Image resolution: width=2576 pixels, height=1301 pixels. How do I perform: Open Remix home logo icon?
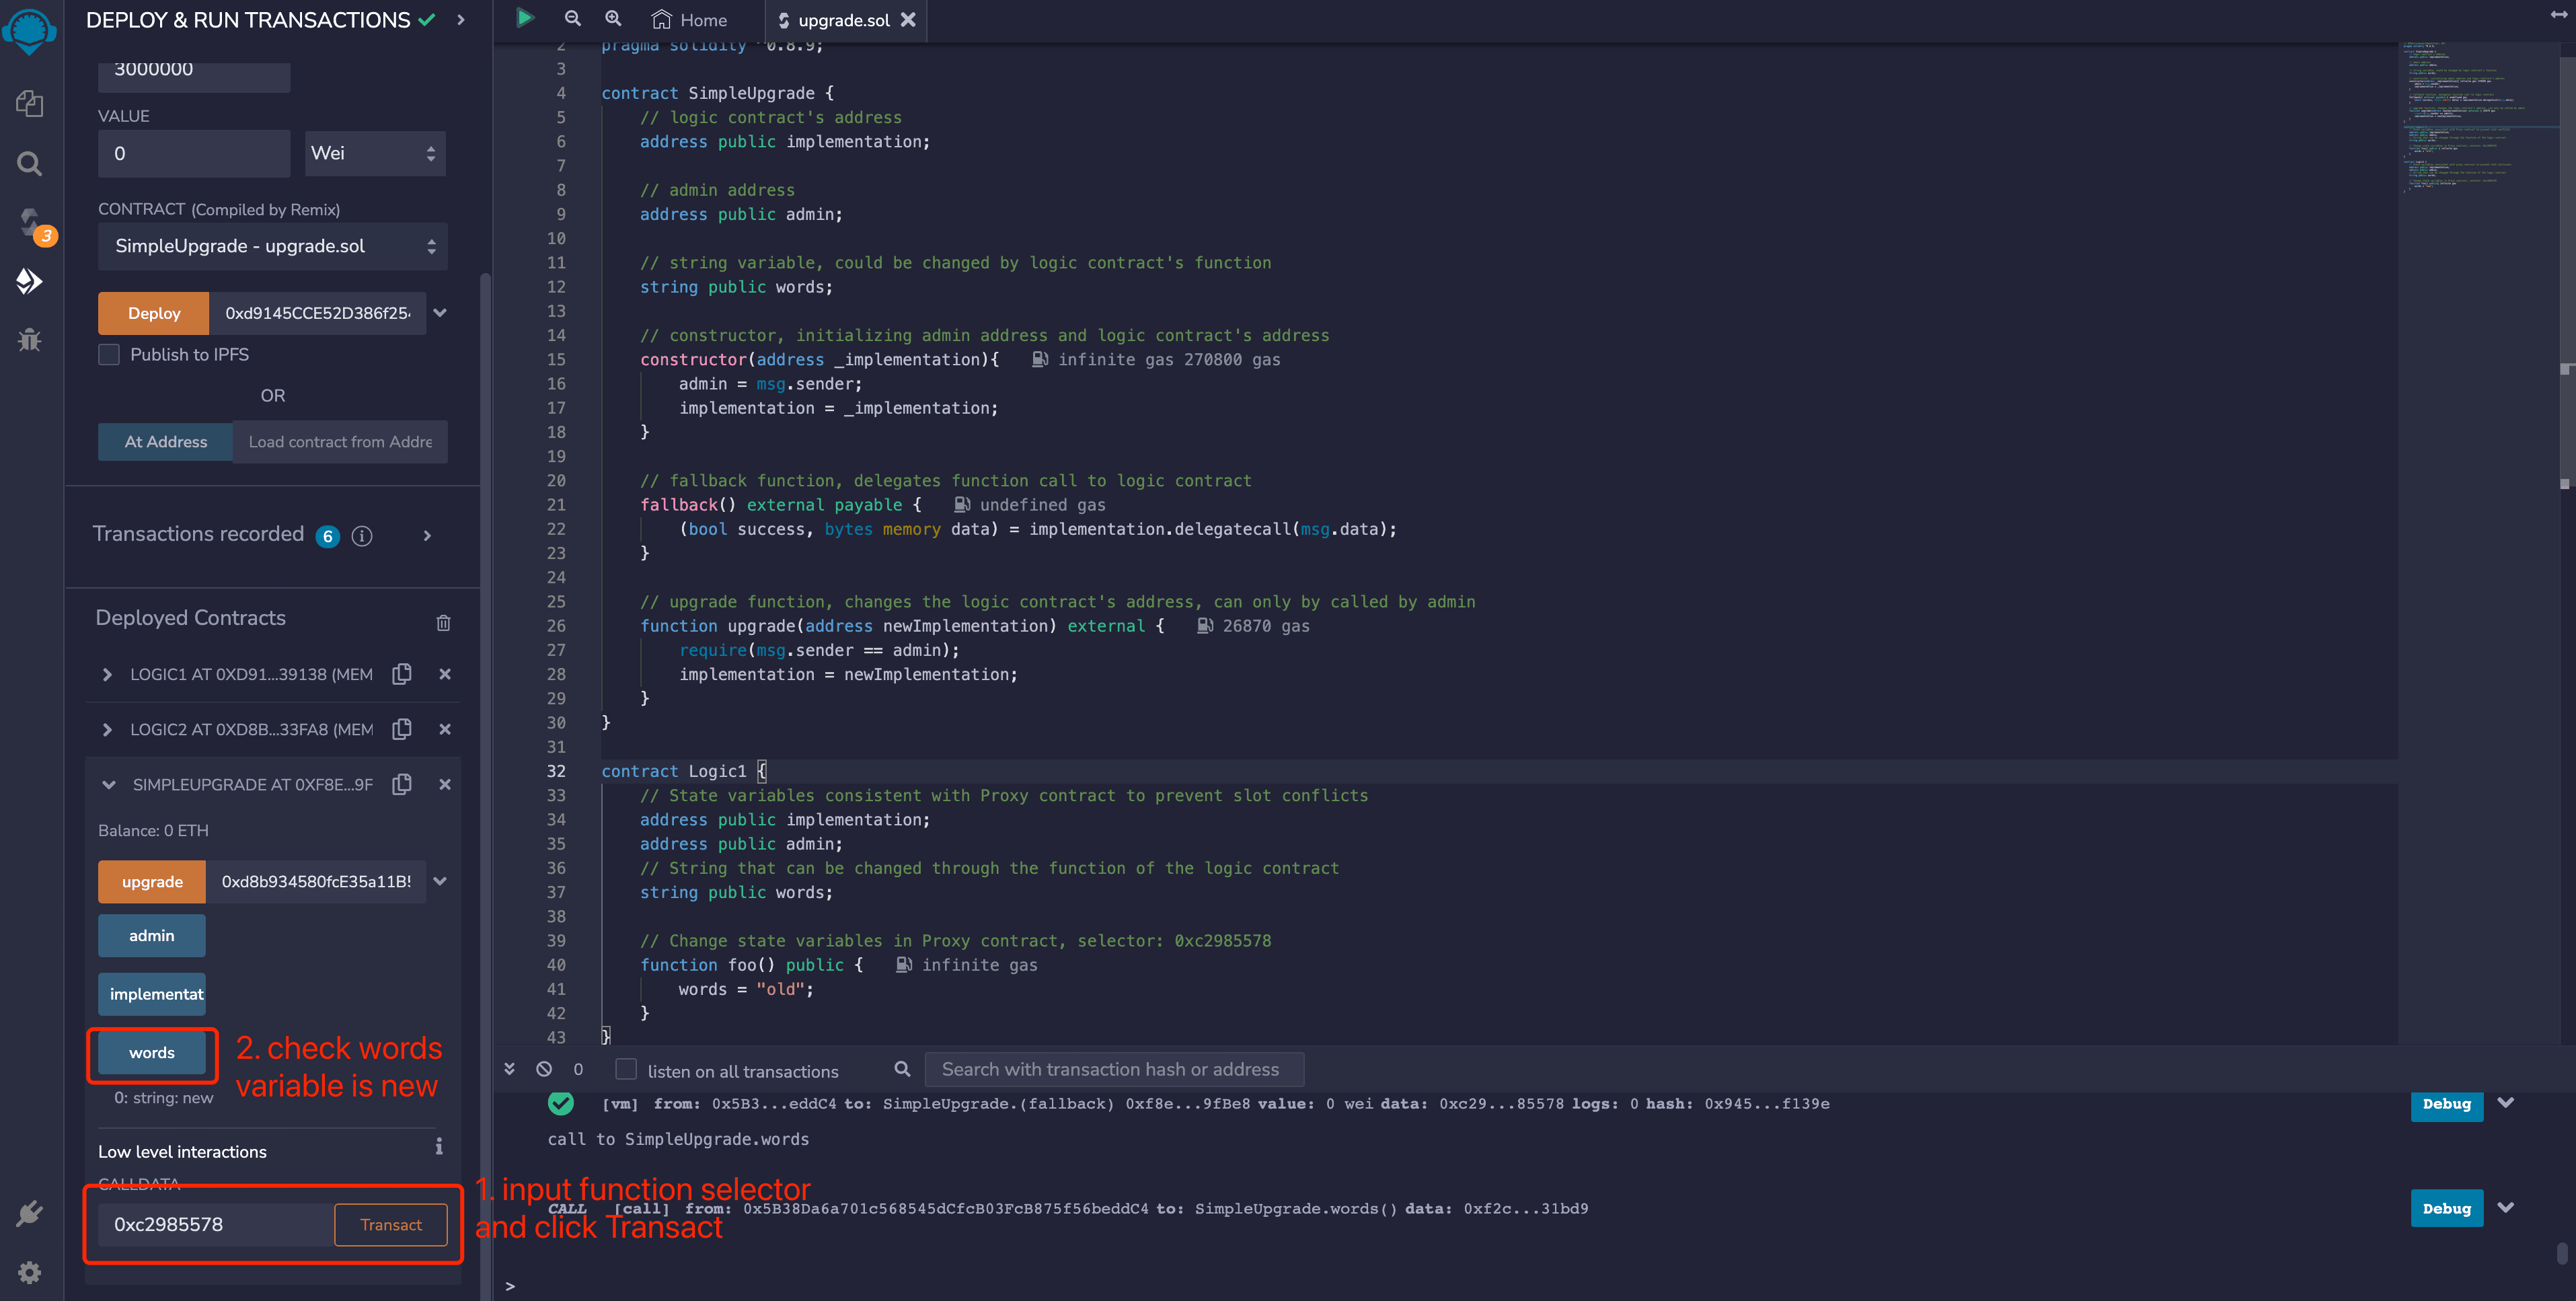(x=30, y=31)
